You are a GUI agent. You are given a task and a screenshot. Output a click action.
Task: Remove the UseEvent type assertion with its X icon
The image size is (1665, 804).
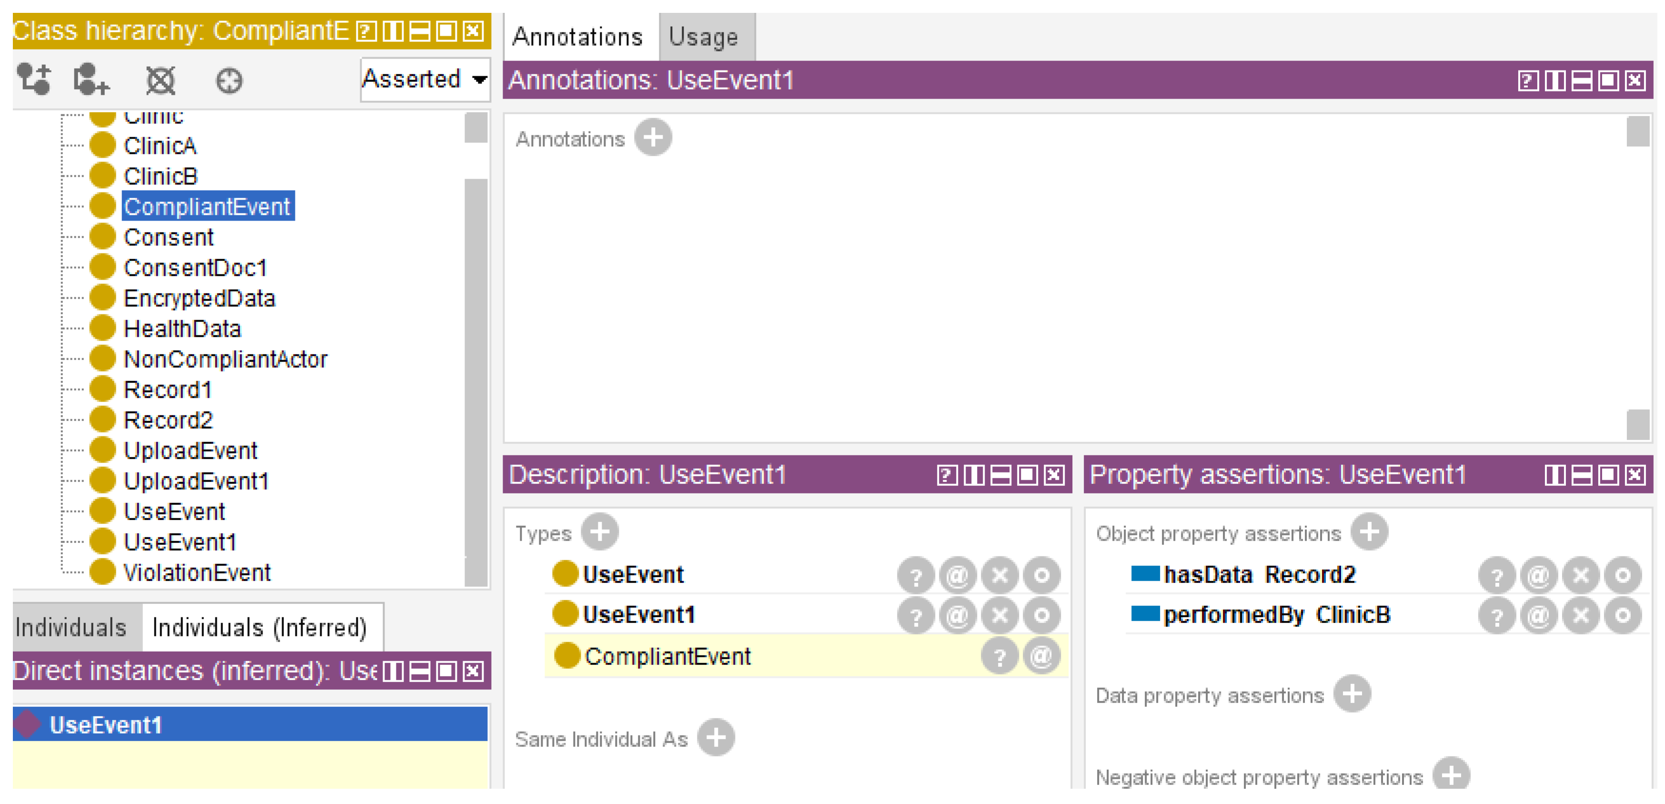coord(999,574)
